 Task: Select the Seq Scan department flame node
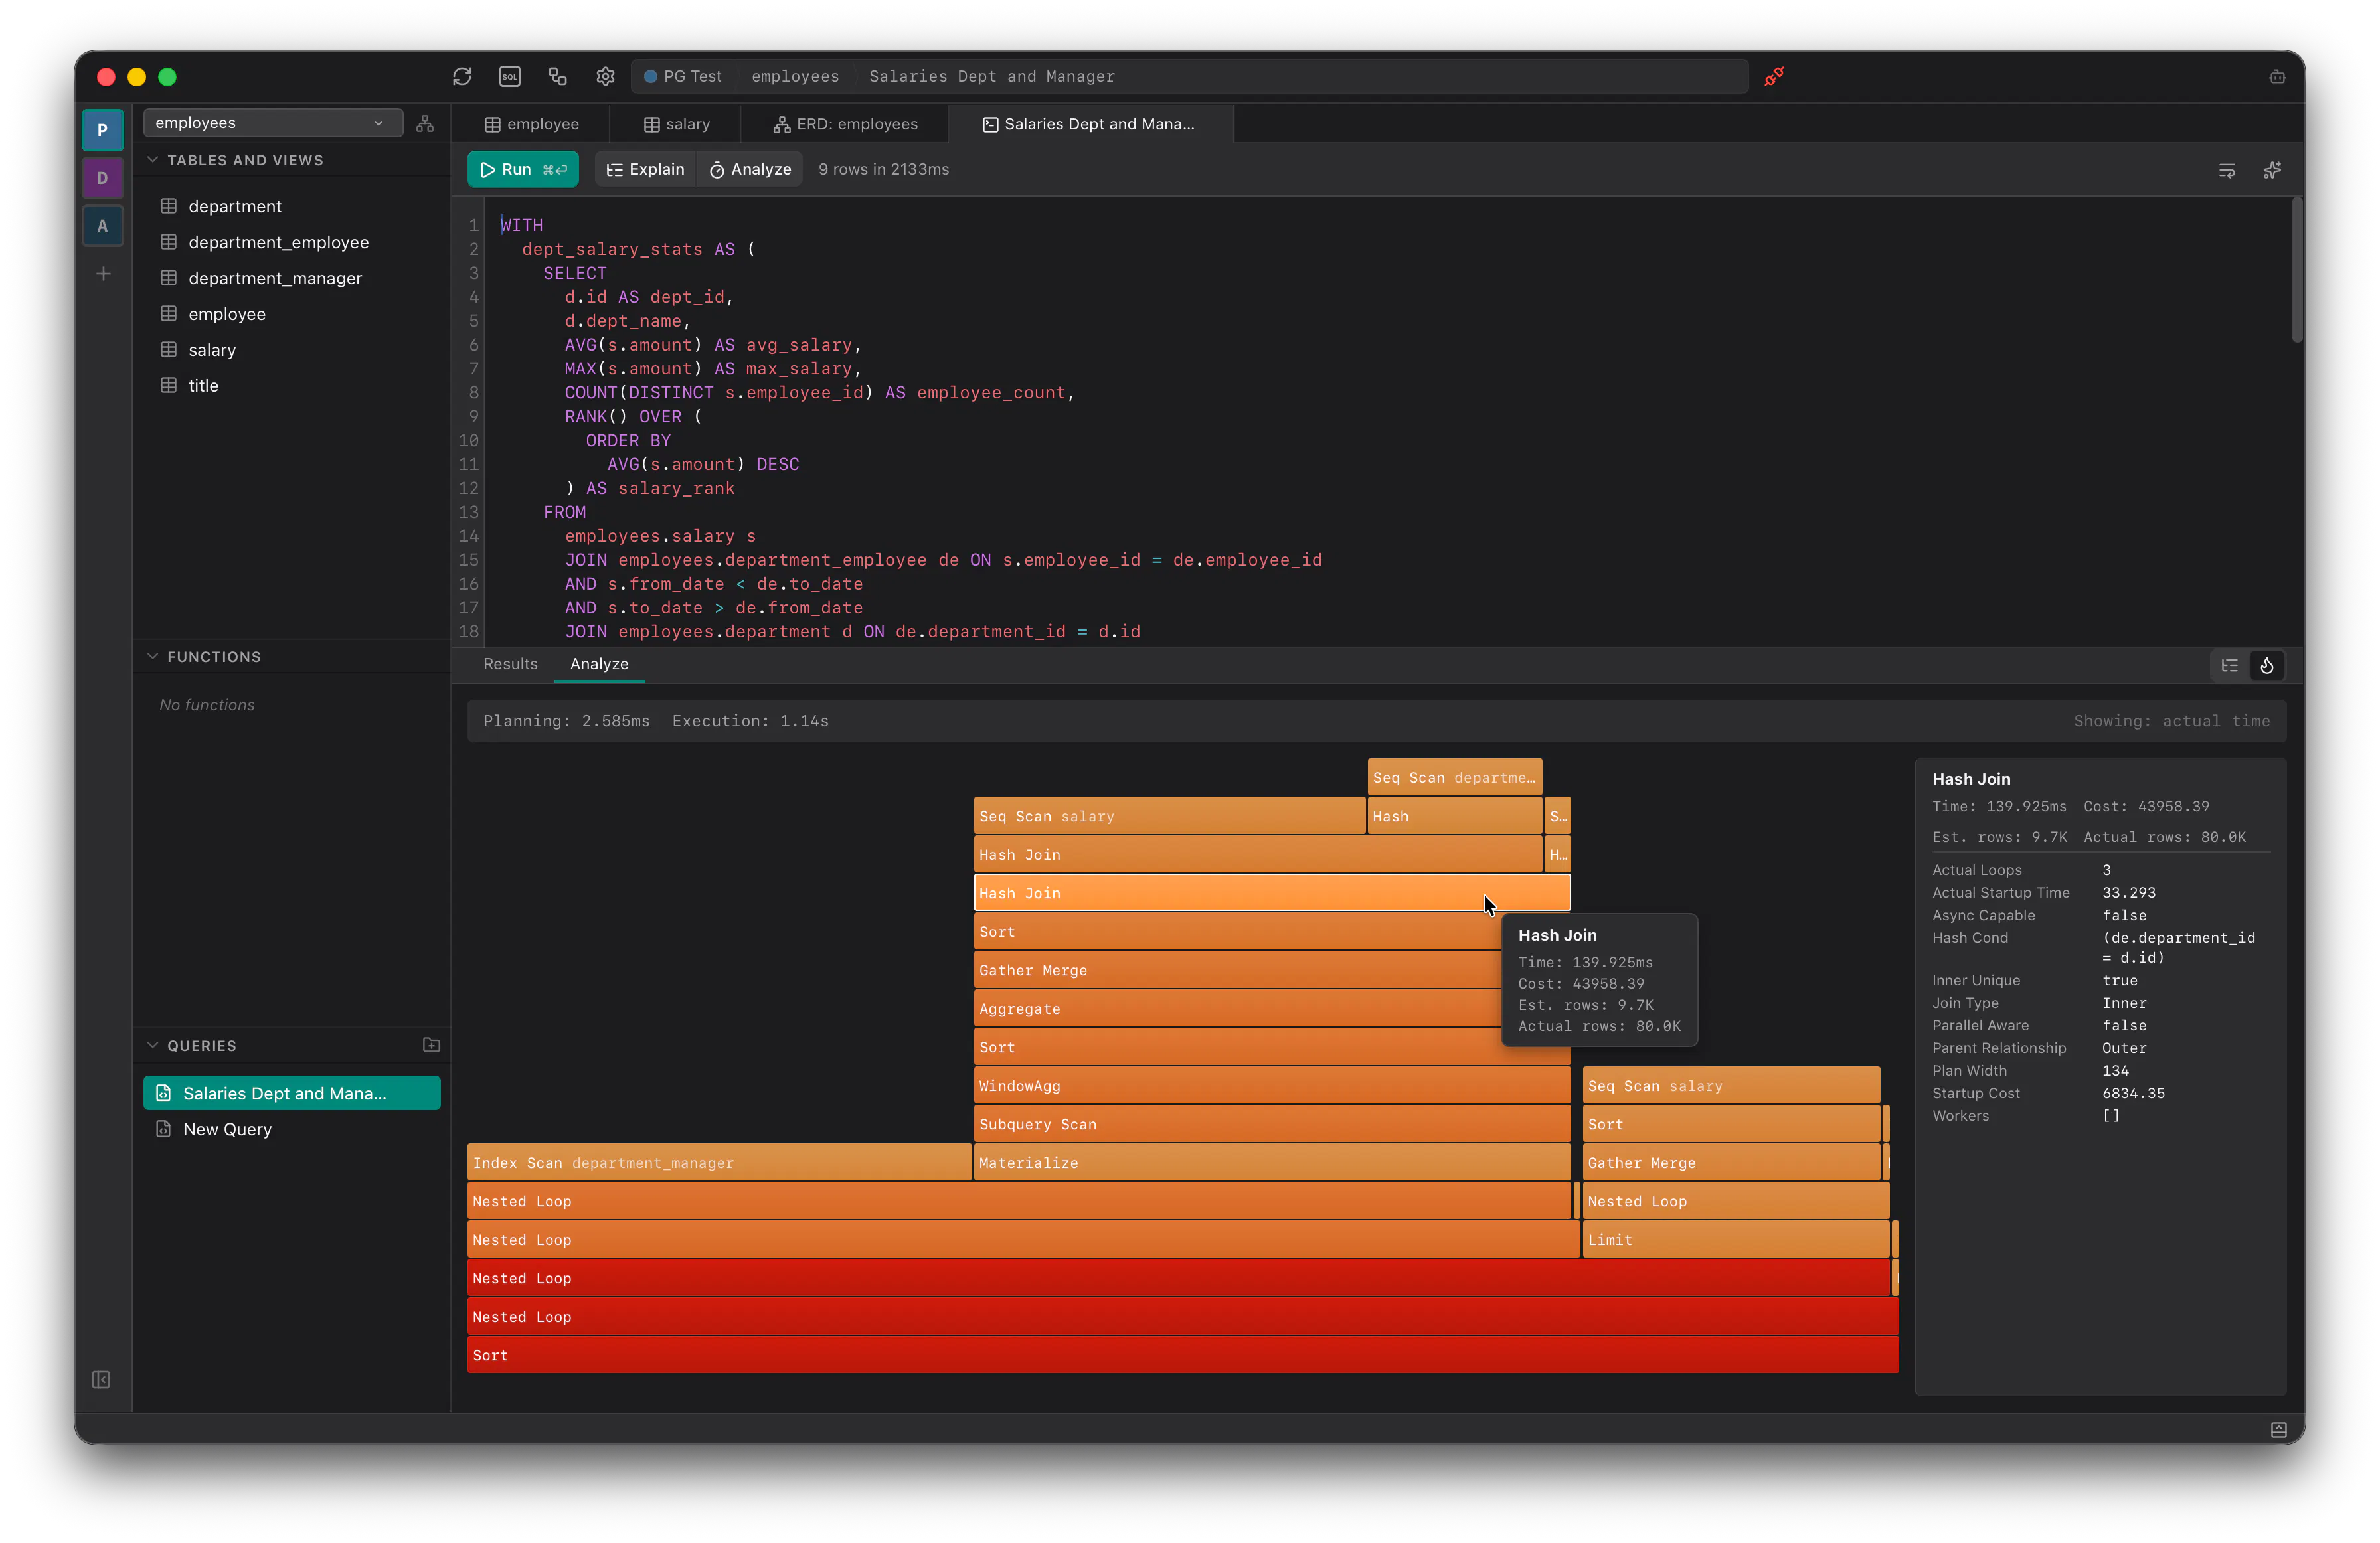1455,778
